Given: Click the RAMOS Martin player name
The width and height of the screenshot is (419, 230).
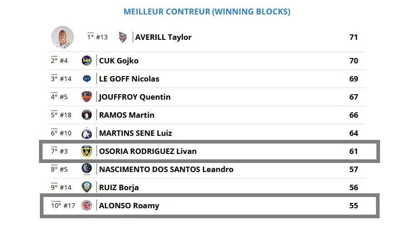Looking at the screenshot, I should 127,115.
